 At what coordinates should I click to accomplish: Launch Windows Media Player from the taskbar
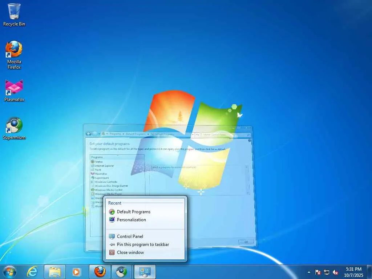pos(76,272)
